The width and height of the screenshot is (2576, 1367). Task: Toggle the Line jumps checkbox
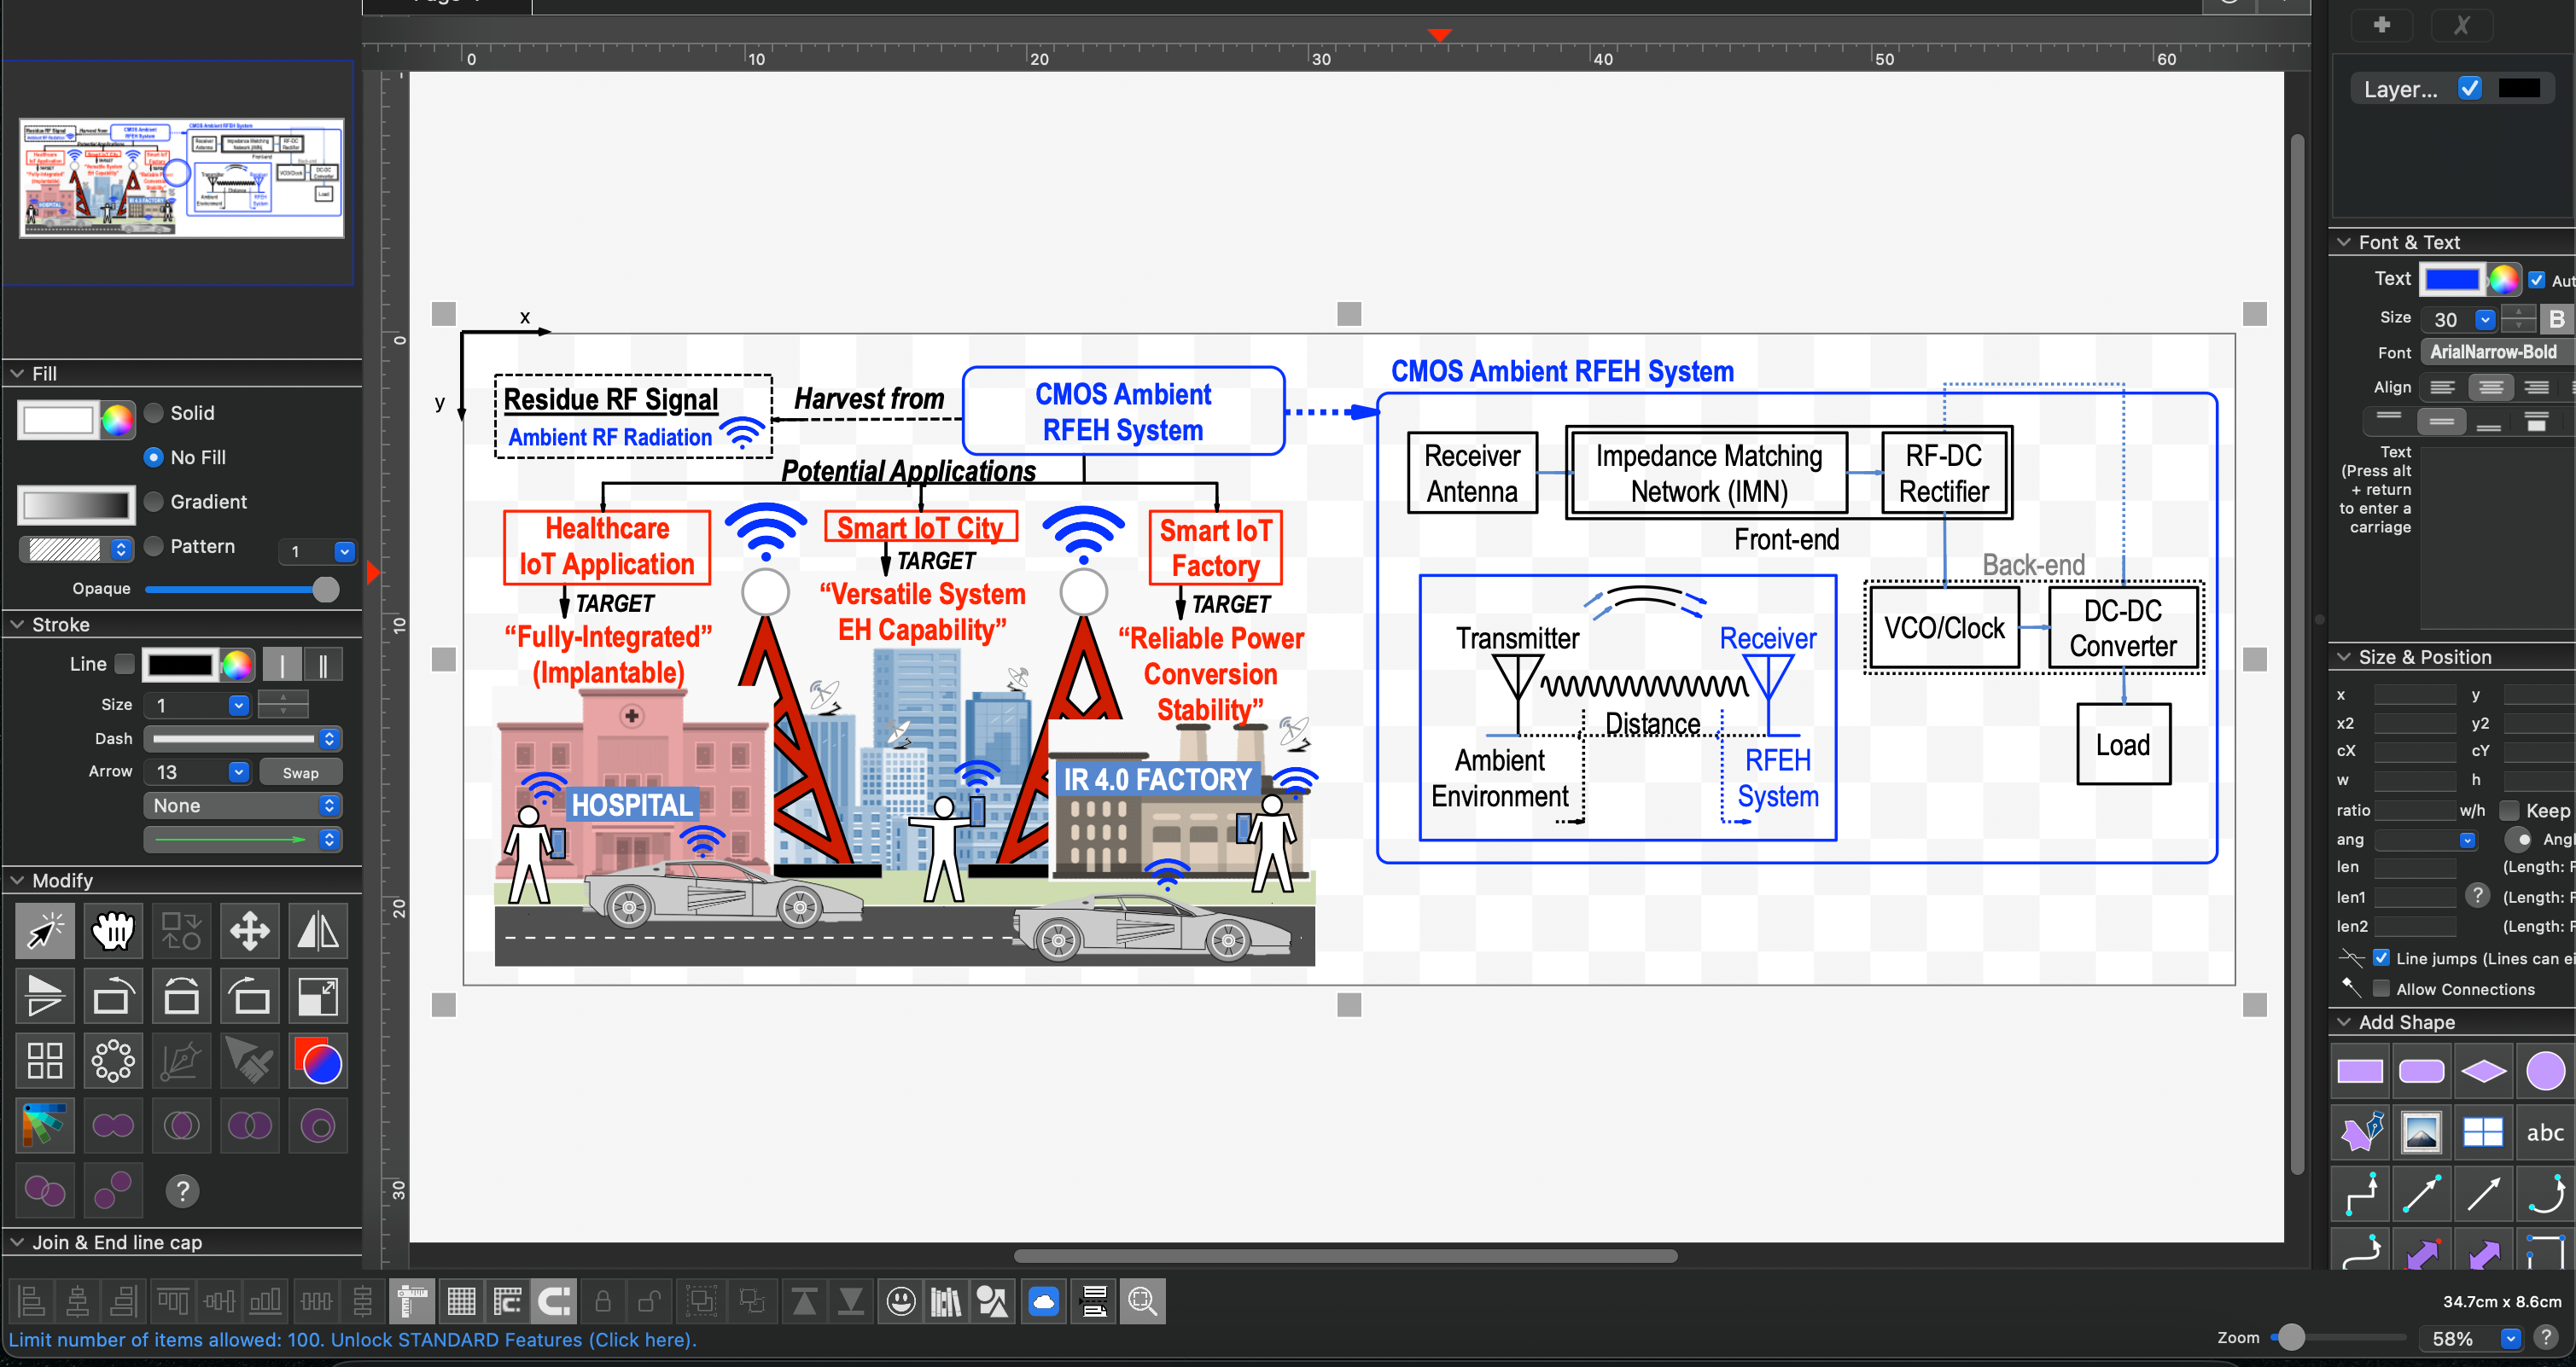point(2381,958)
